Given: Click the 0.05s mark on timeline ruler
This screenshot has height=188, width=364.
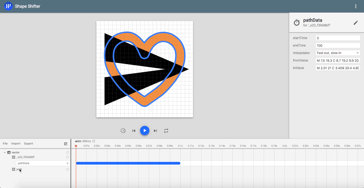Looking at the screenshot, I should coord(128,146).
